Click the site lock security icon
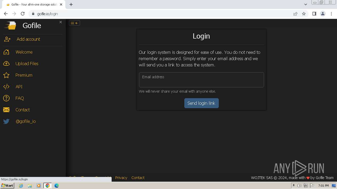This screenshot has height=189, width=337. (33, 14)
